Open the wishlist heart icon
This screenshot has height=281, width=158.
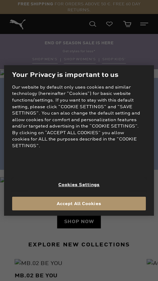point(109,24)
